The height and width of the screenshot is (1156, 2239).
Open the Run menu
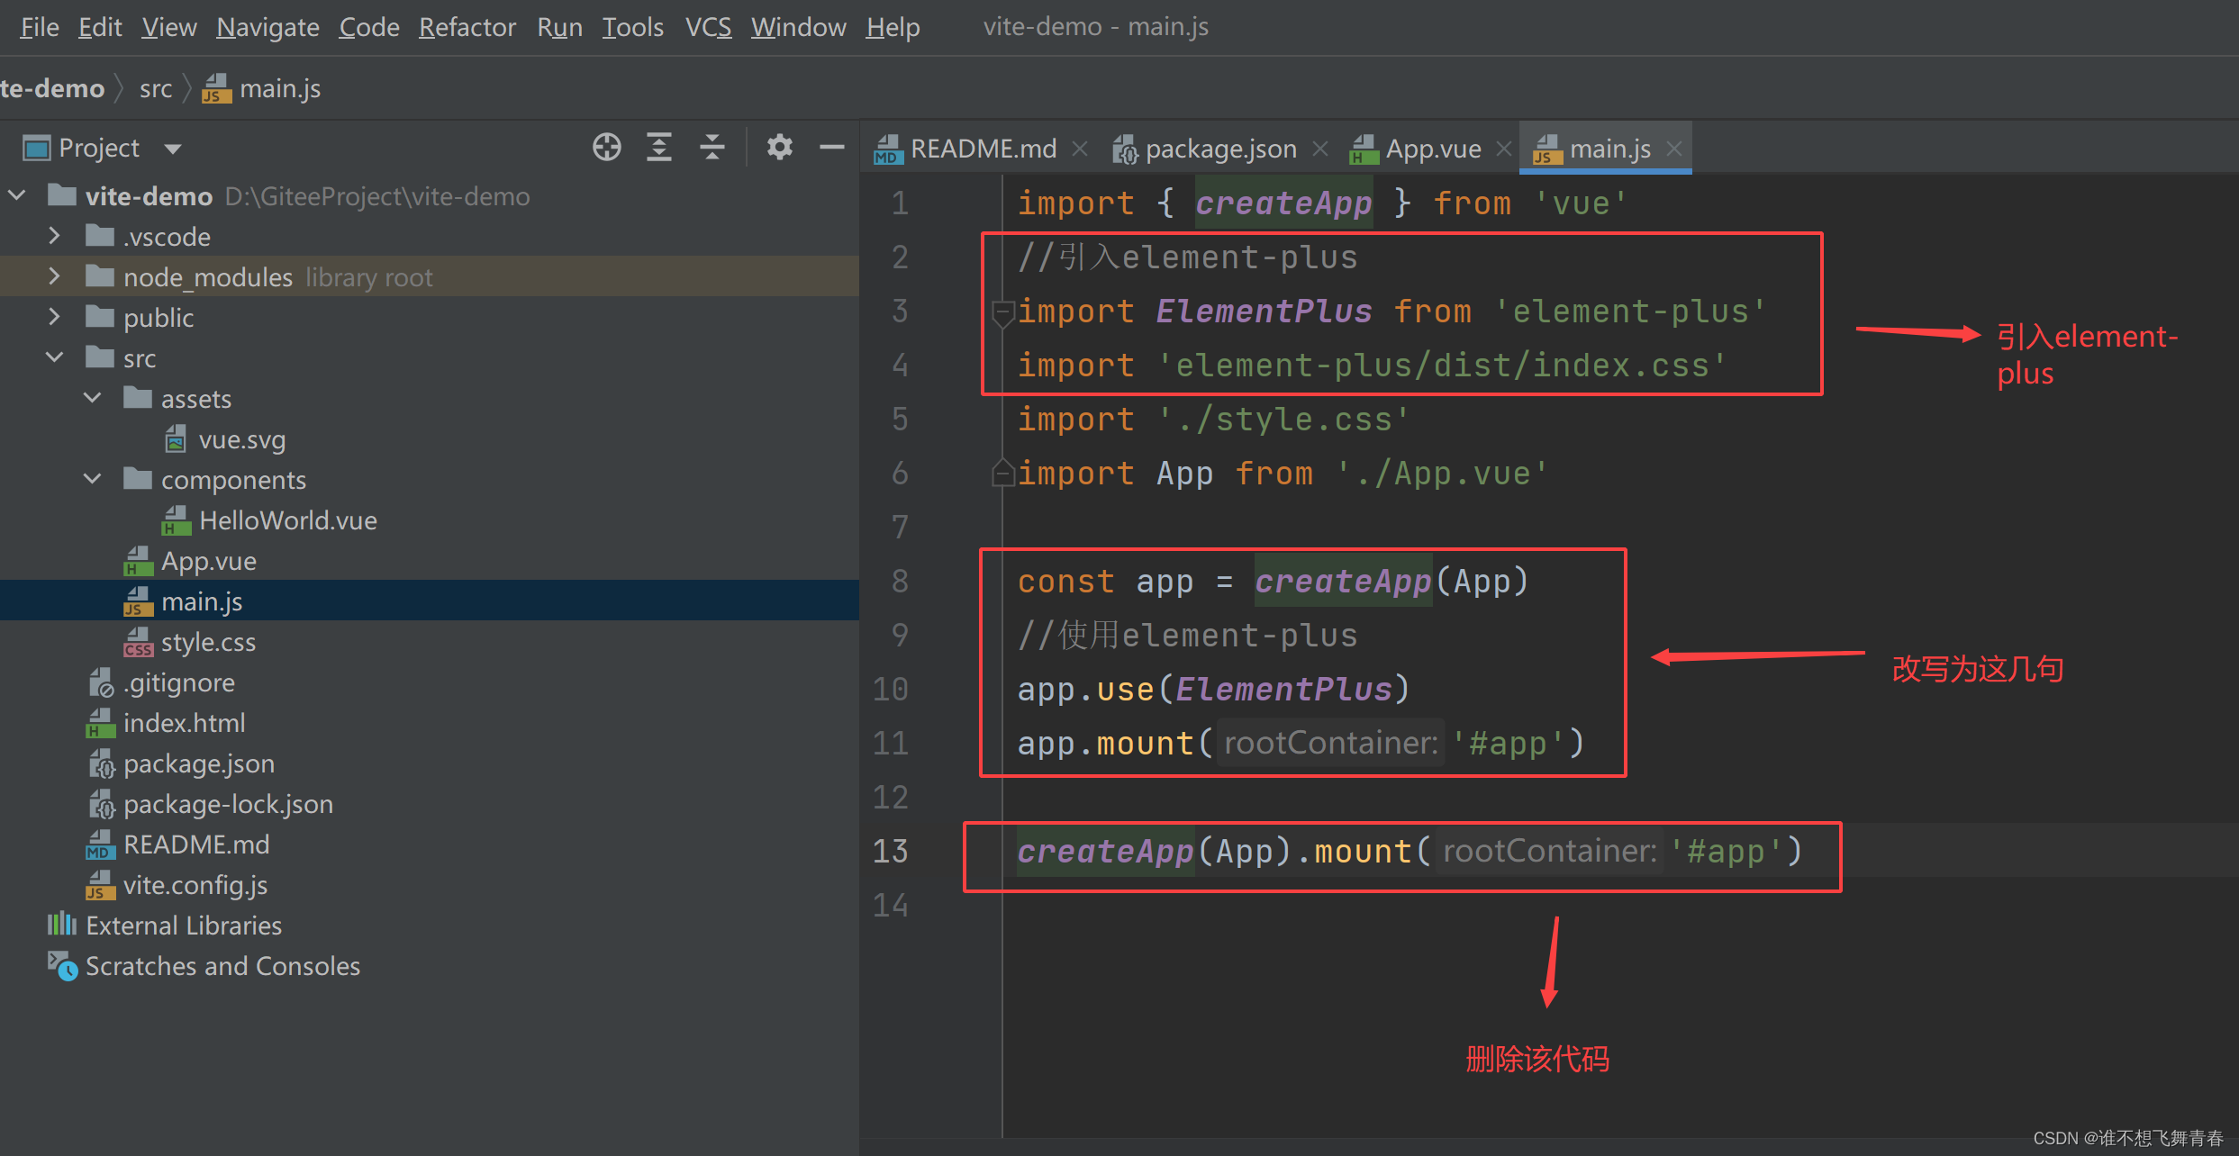click(x=559, y=27)
